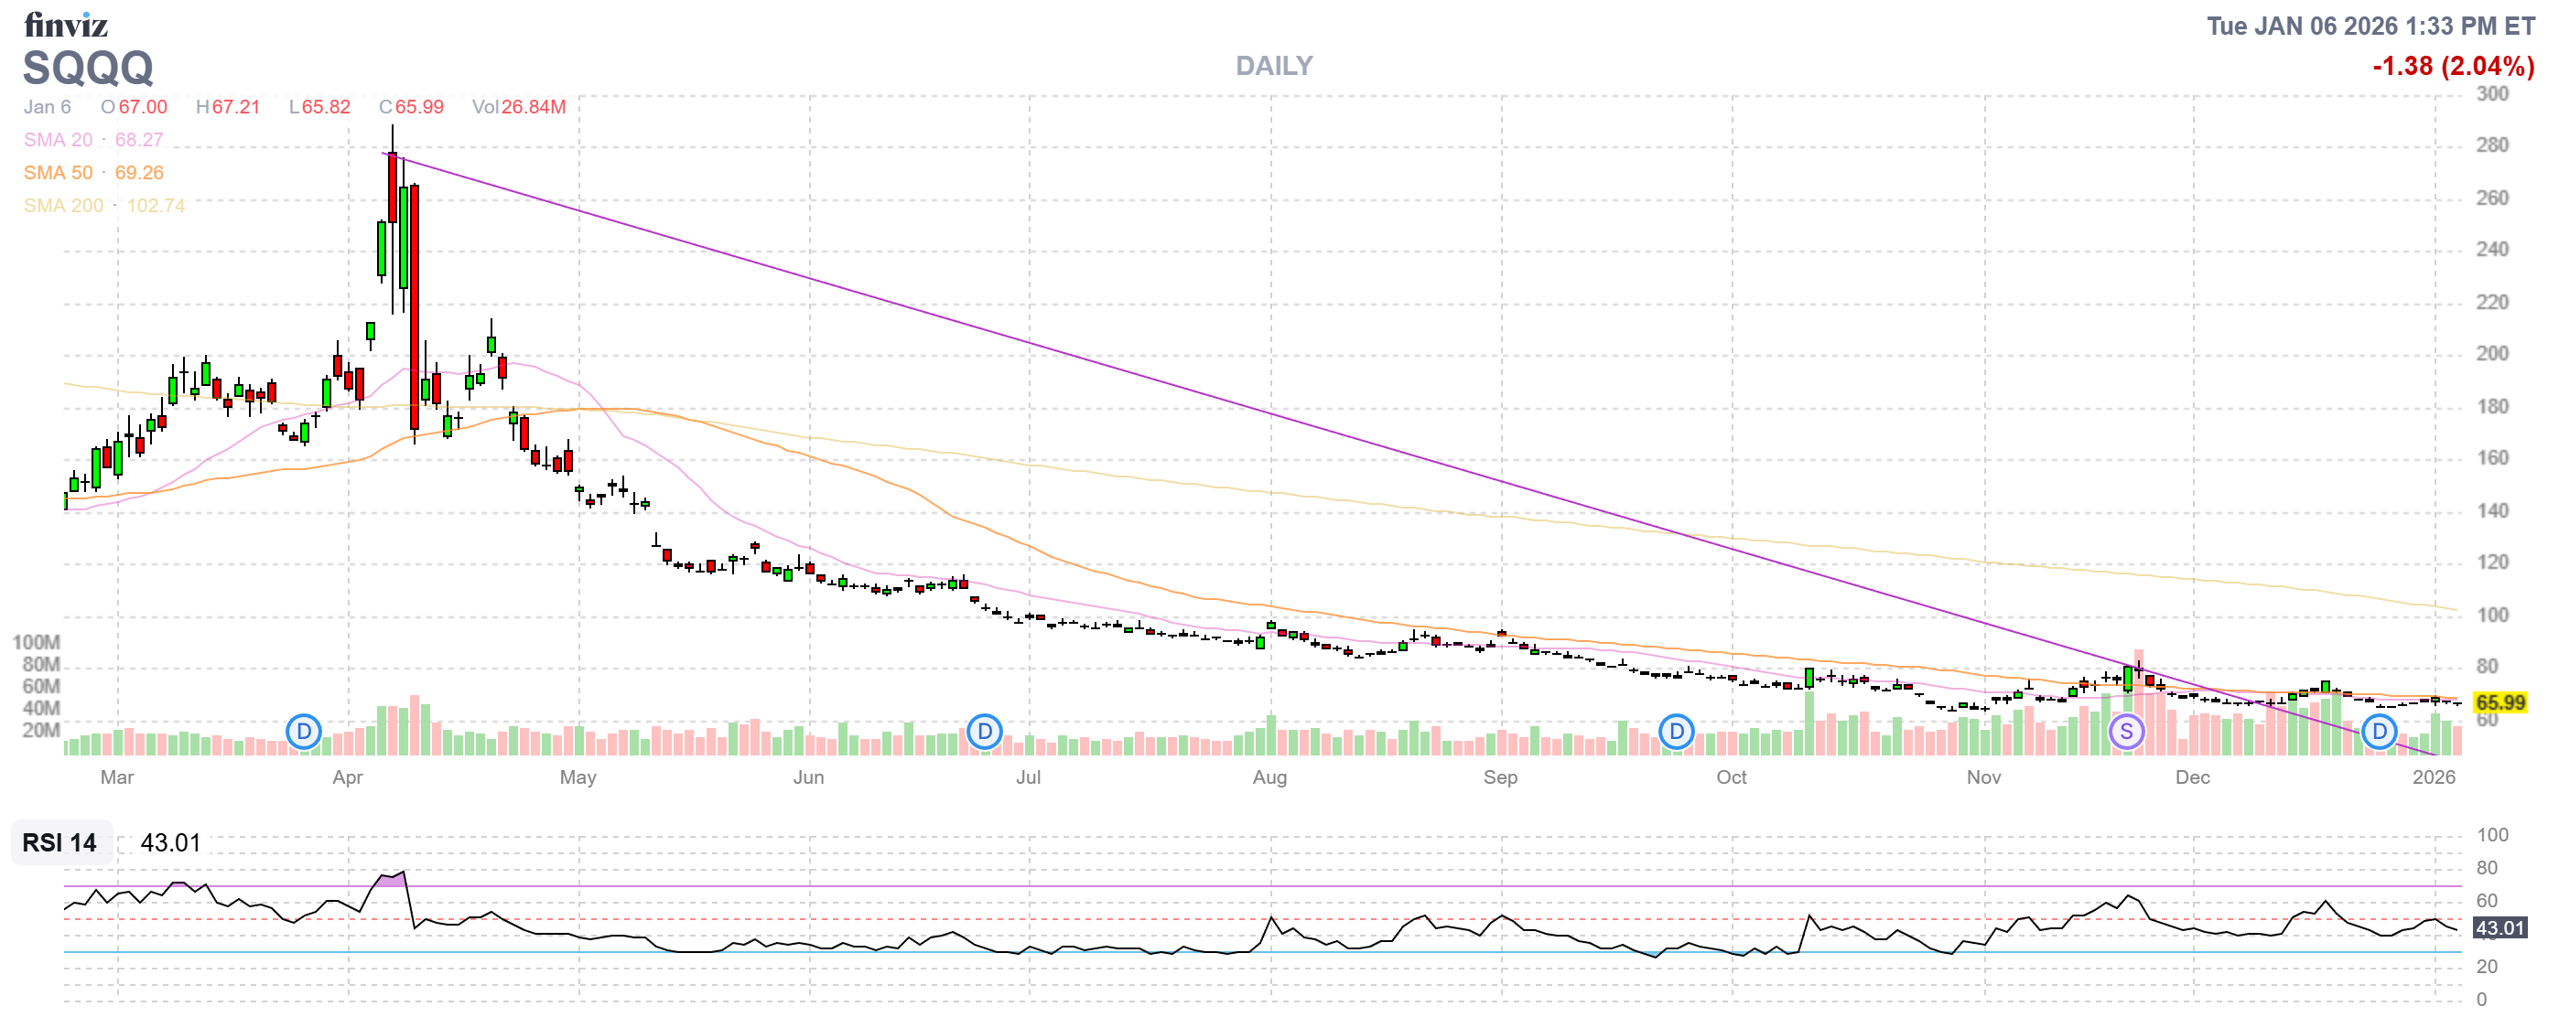The height and width of the screenshot is (1028, 2559).
Task: Select the dividend marker before October
Action: [1676, 733]
